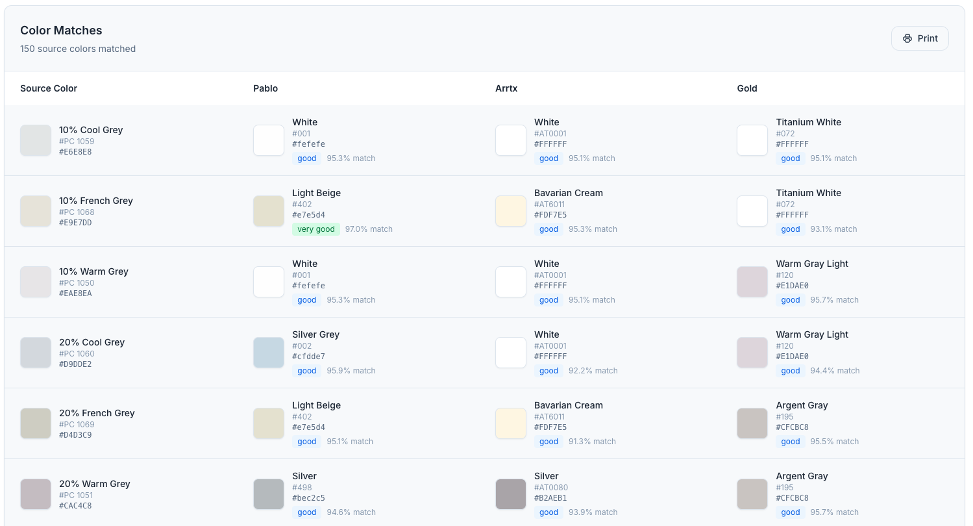Click the 150 source colors matched text

tap(78, 49)
